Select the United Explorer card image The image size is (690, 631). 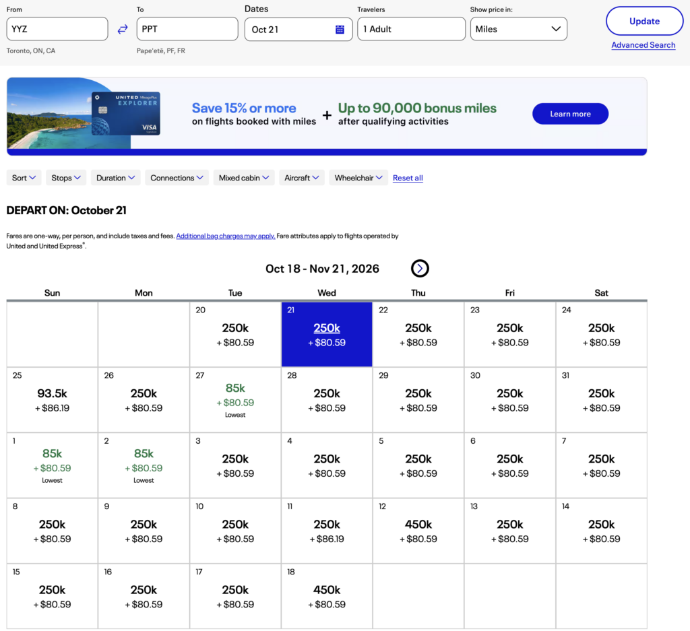tap(126, 113)
